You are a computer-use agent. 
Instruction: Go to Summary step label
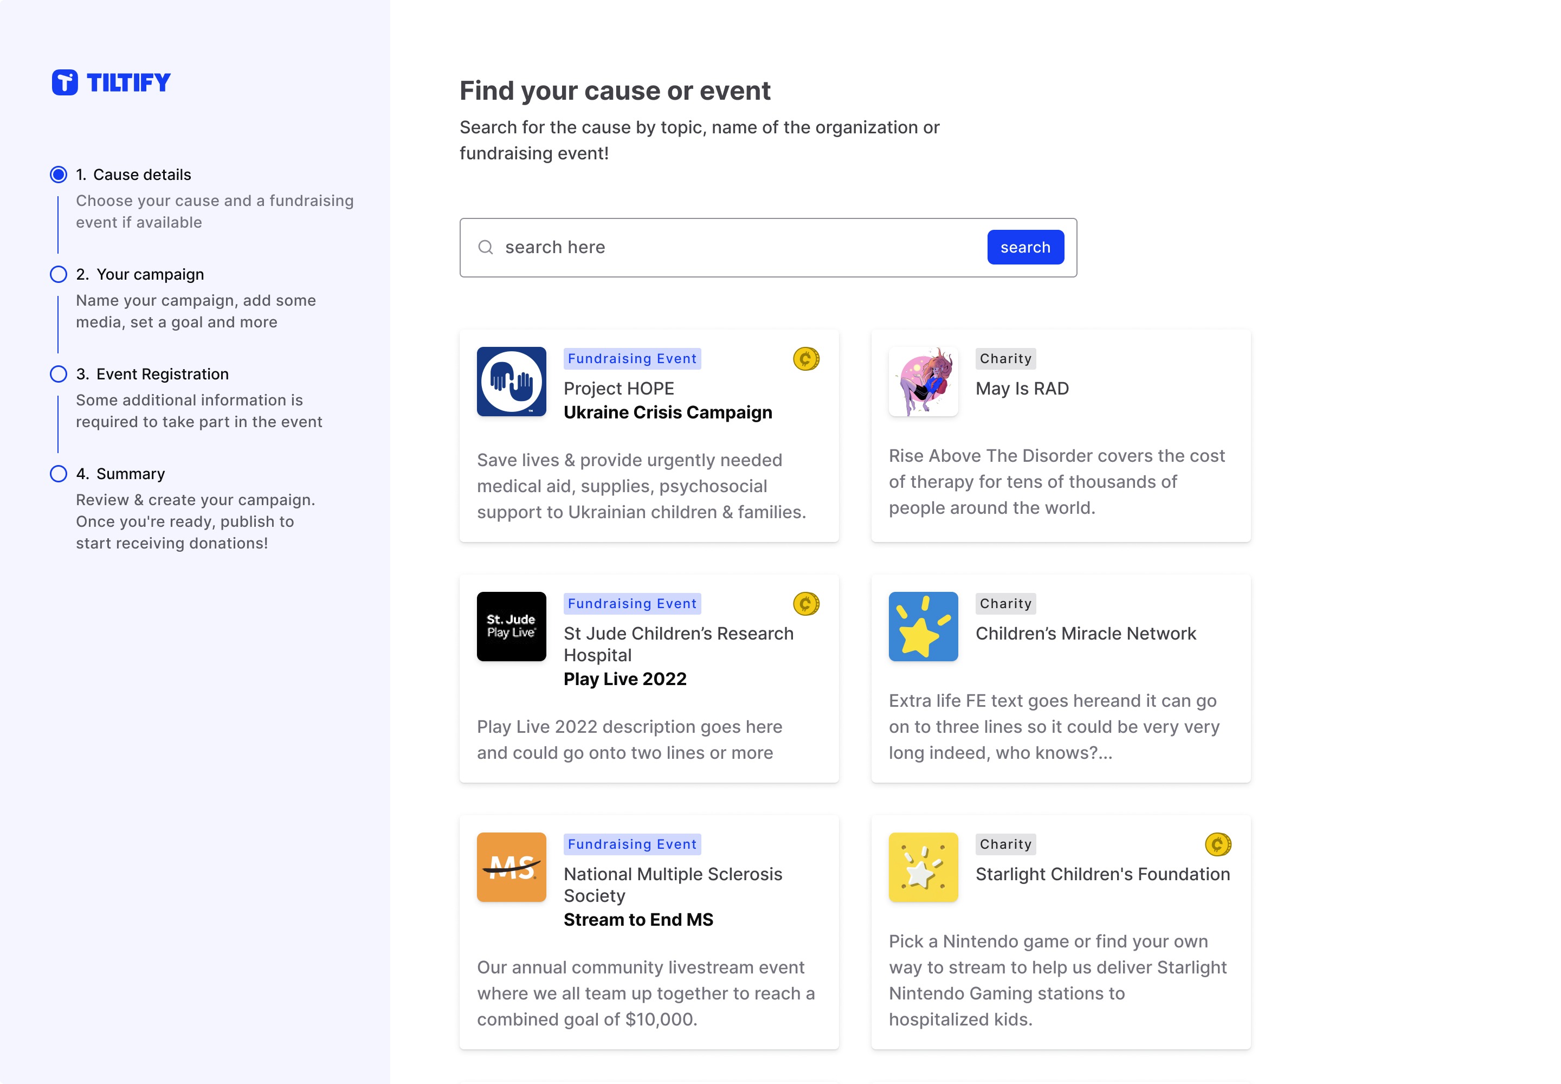[x=120, y=474]
